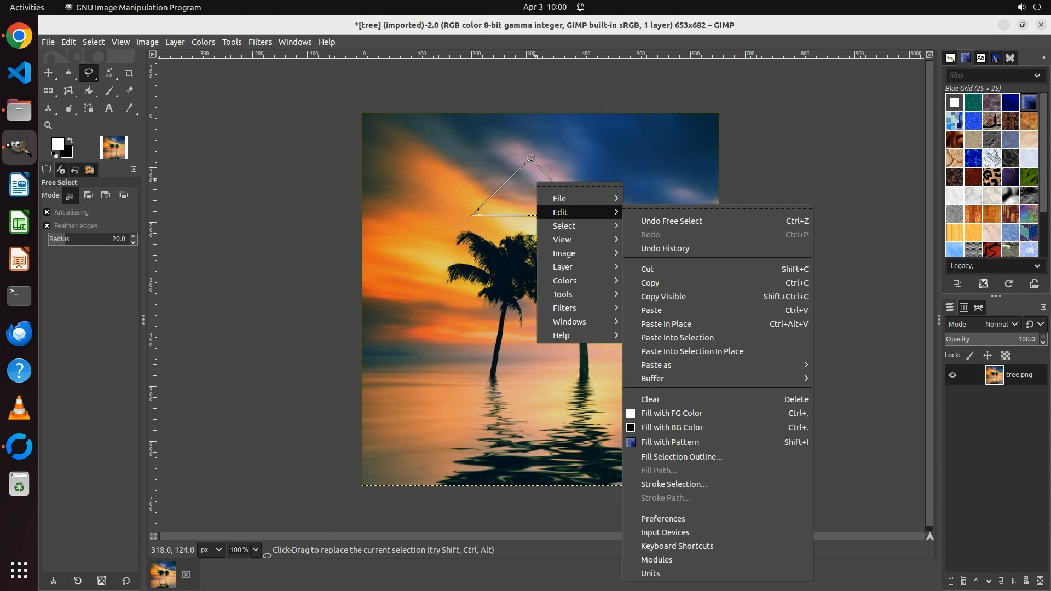Hide the tree.png layer with eye icon
This screenshot has height=591, width=1051.
coord(952,375)
